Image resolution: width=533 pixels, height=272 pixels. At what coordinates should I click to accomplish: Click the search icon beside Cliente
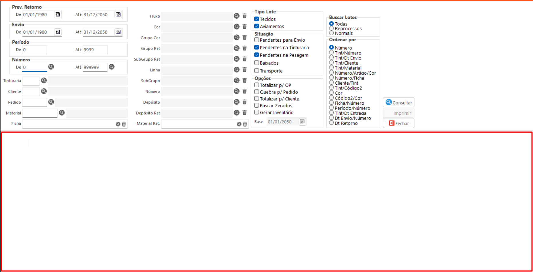[x=44, y=91]
